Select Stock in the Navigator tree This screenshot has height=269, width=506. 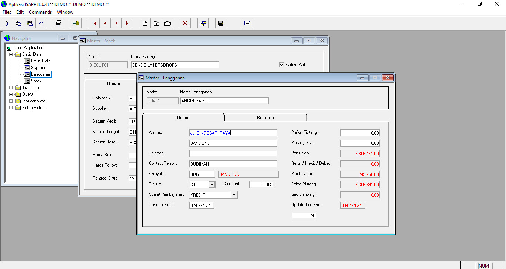[36, 81]
